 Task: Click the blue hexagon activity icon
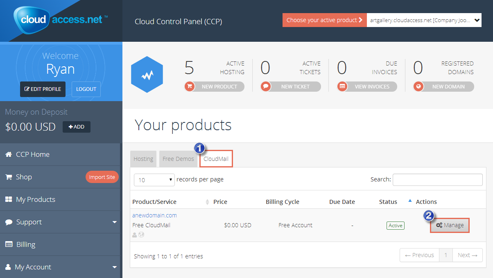pos(147,75)
